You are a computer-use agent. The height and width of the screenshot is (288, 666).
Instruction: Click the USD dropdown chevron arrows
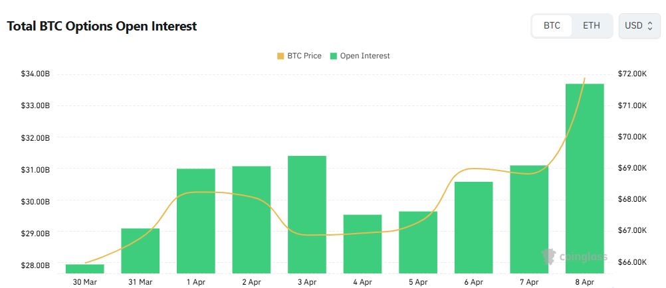pos(649,26)
